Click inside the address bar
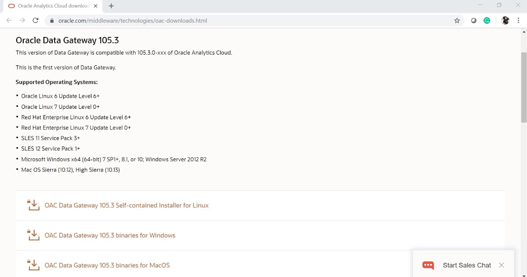This screenshot has width=527, height=277. [x=176, y=20]
